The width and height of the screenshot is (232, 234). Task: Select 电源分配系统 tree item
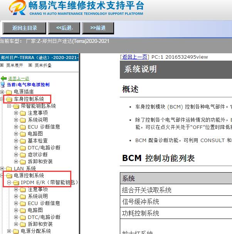point(36,231)
